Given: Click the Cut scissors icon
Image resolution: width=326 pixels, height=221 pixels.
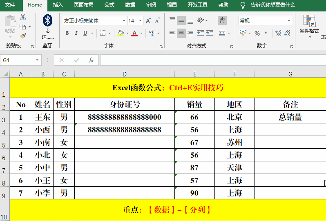Looking at the screenshot, I should click(x=23, y=17).
